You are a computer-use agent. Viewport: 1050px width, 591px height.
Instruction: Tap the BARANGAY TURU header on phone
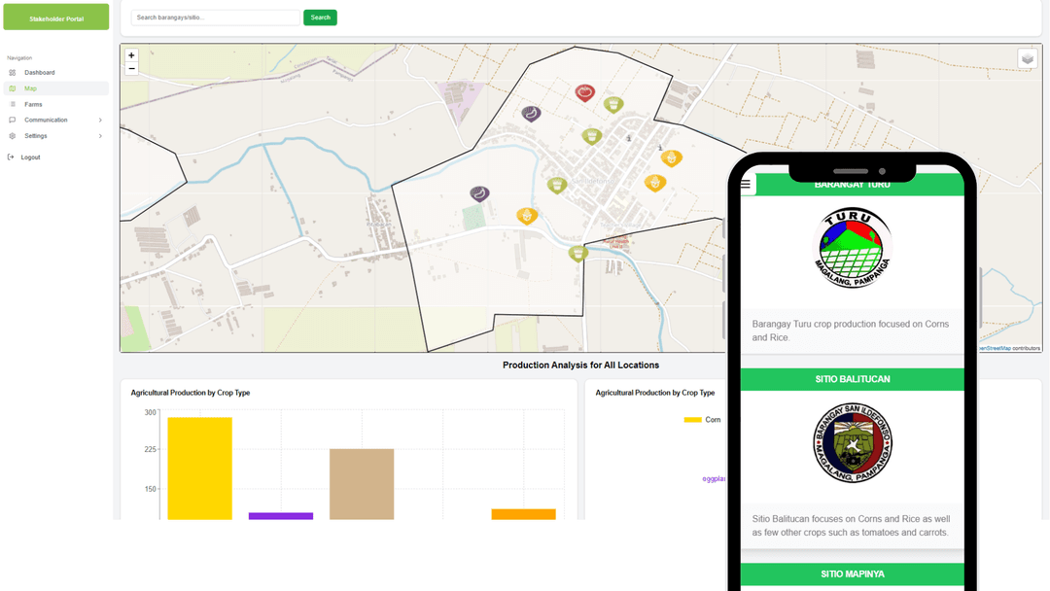click(x=852, y=185)
